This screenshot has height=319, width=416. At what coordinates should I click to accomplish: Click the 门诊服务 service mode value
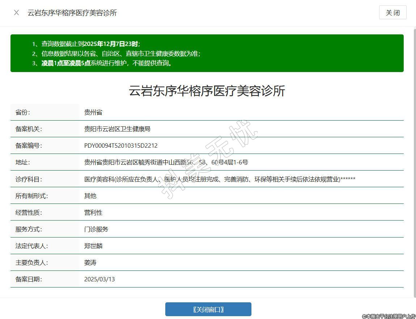(96, 229)
